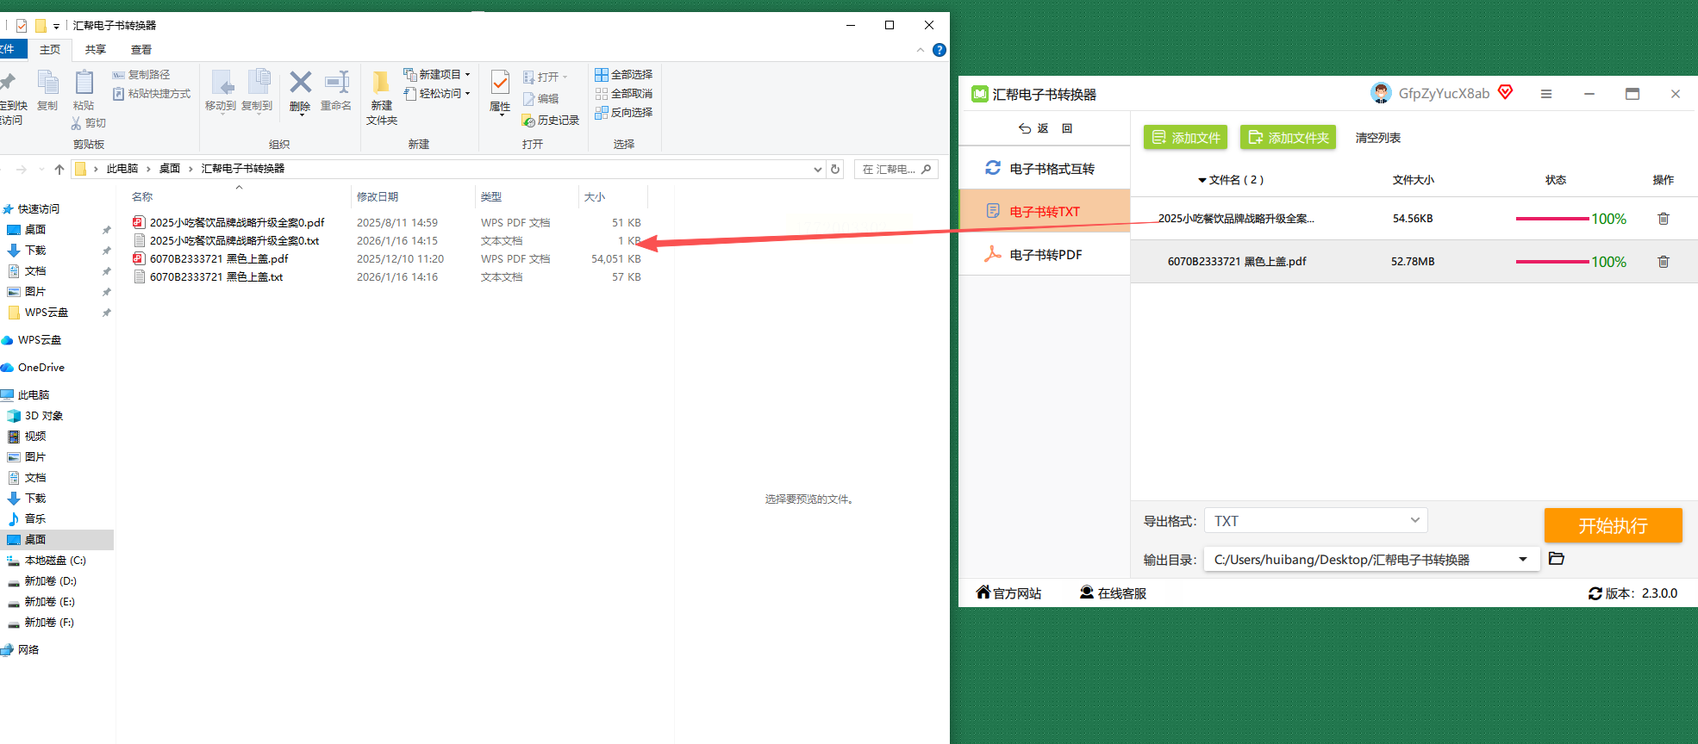Click the Explorer help question mark icon
Viewport: 1698px width, 744px height.
940,50
